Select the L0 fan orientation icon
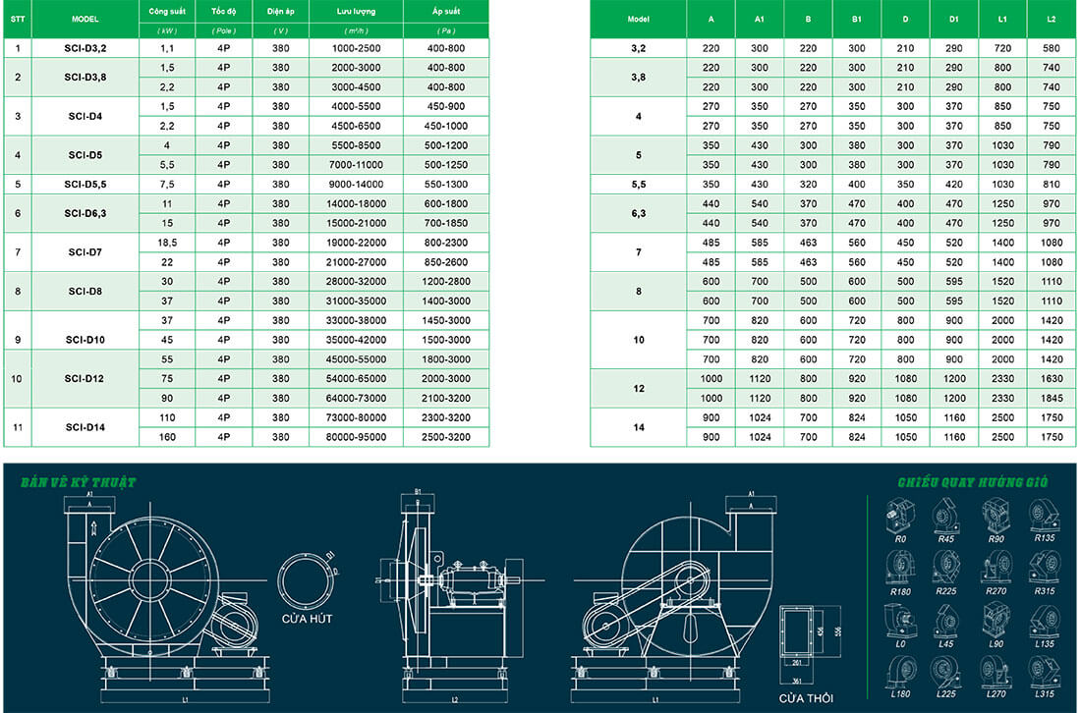1081x713 pixels. pos(900,620)
